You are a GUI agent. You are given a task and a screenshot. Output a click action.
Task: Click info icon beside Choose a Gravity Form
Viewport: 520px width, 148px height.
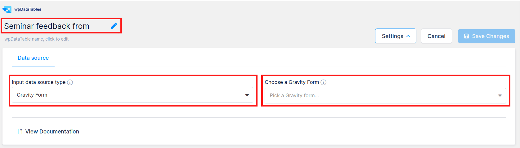pyautogui.click(x=323, y=82)
